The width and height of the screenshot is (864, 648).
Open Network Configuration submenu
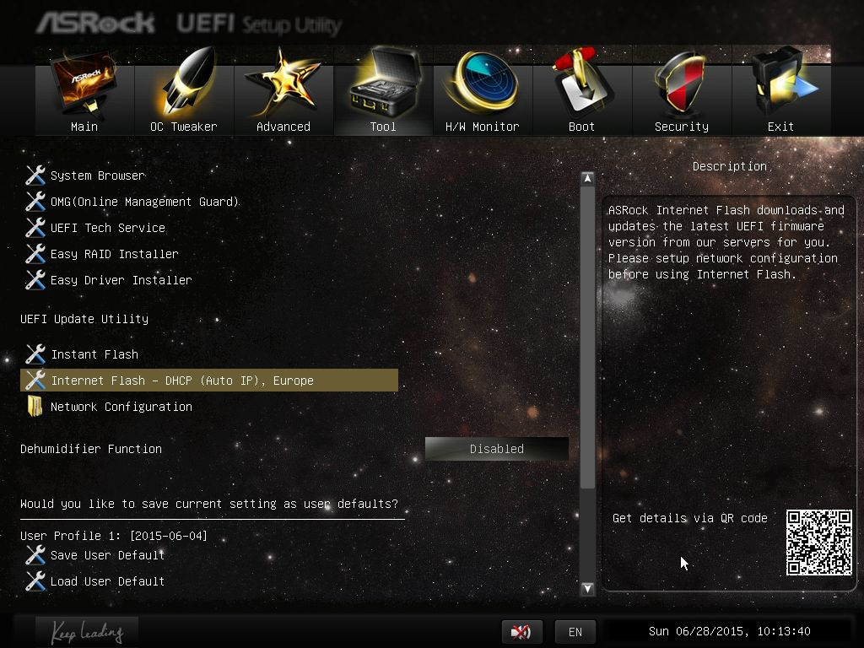(x=121, y=407)
